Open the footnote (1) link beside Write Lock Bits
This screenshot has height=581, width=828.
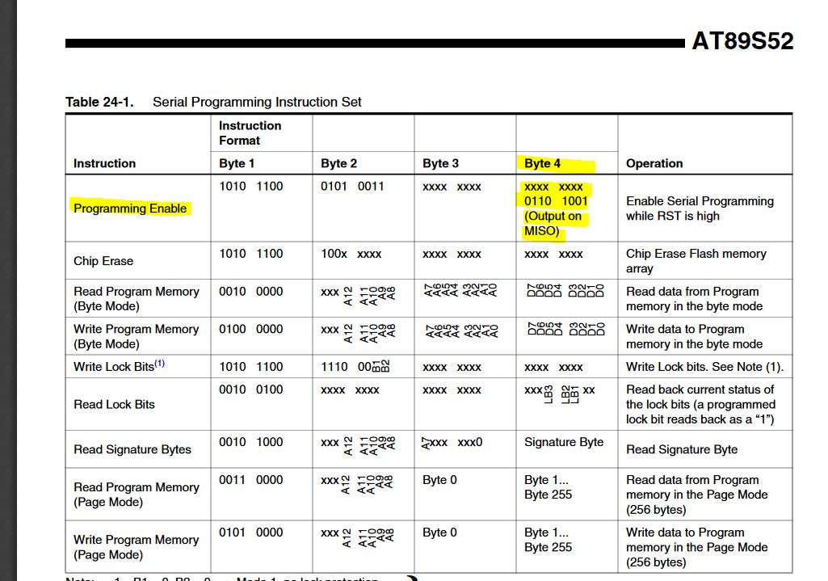point(159,364)
